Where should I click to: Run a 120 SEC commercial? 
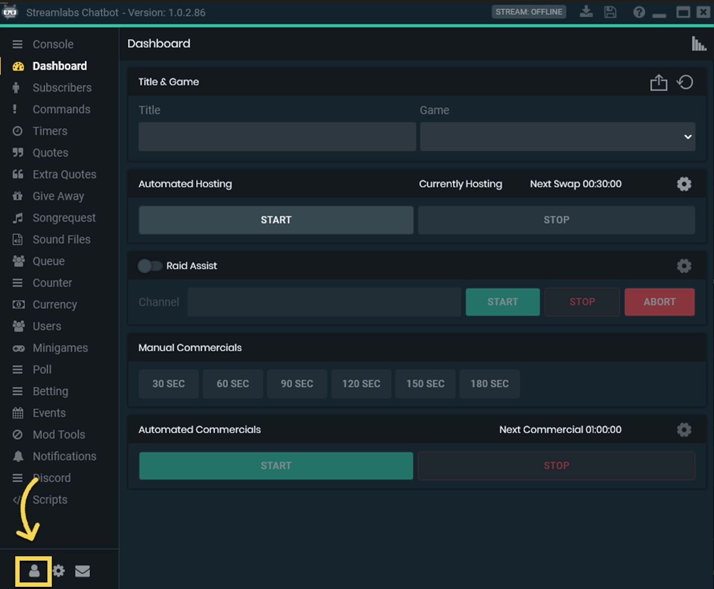[361, 384]
